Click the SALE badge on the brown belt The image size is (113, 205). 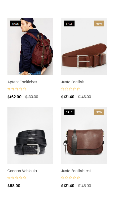point(69,23)
